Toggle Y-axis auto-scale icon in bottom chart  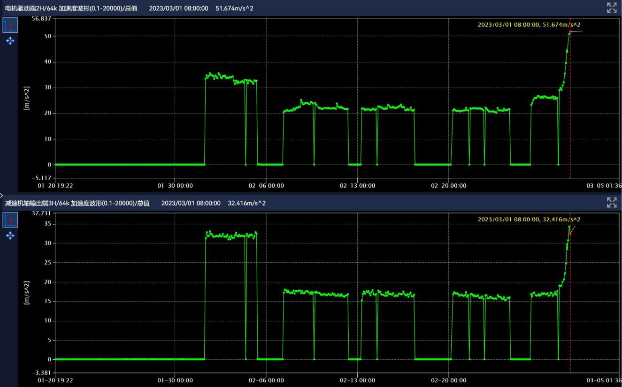coord(10,220)
